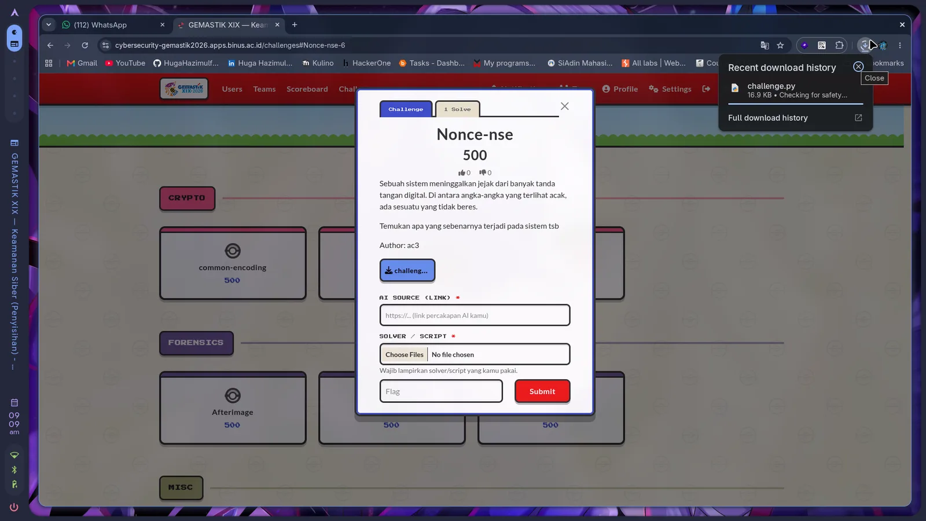Open the common-encoding challenge card
926x521 pixels.
233,263
